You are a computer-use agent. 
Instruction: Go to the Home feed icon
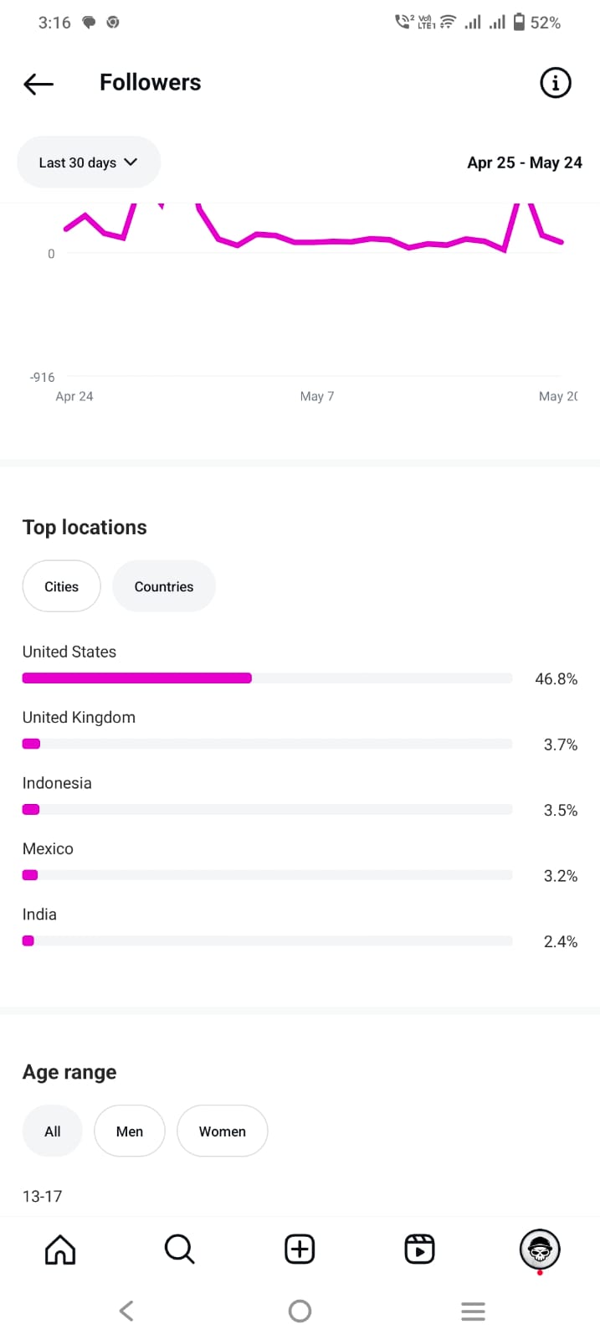pyautogui.click(x=60, y=1249)
